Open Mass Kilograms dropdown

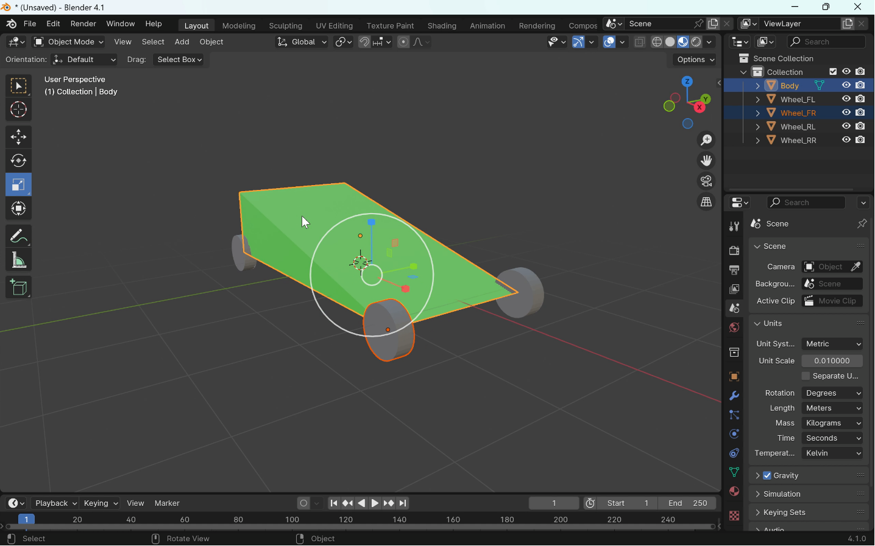click(833, 424)
